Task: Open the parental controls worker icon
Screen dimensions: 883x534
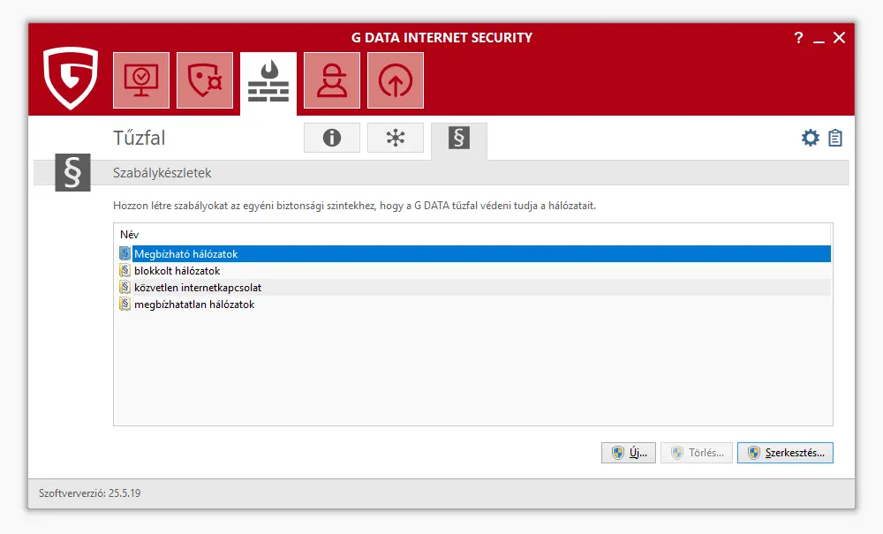Action: [332, 80]
